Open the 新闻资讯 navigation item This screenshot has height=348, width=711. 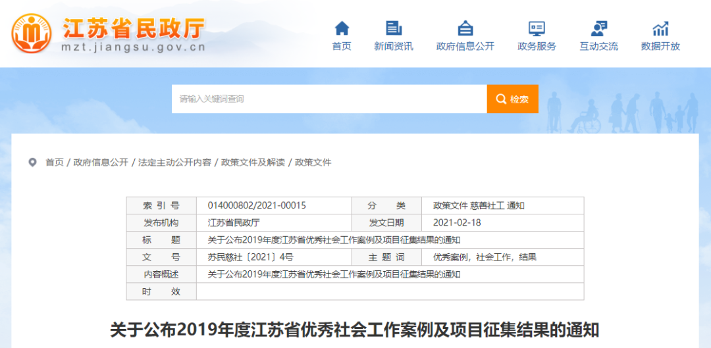tap(394, 46)
